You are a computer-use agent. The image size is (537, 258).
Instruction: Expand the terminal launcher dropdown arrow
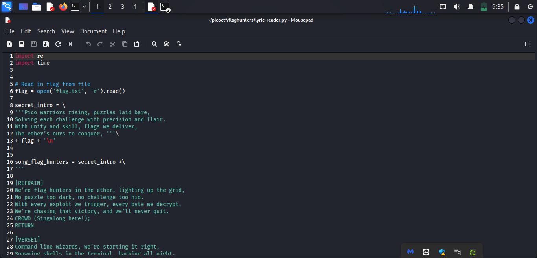(84, 7)
